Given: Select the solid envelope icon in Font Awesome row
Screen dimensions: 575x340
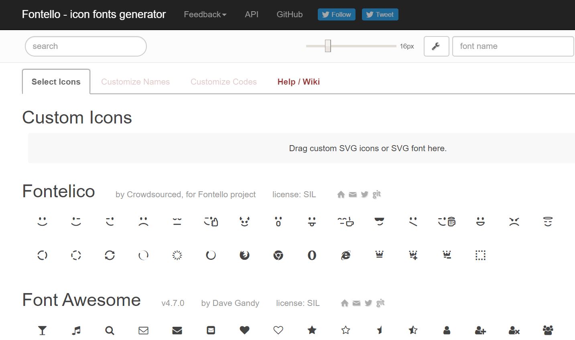Looking at the screenshot, I should click(x=177, y=330).
